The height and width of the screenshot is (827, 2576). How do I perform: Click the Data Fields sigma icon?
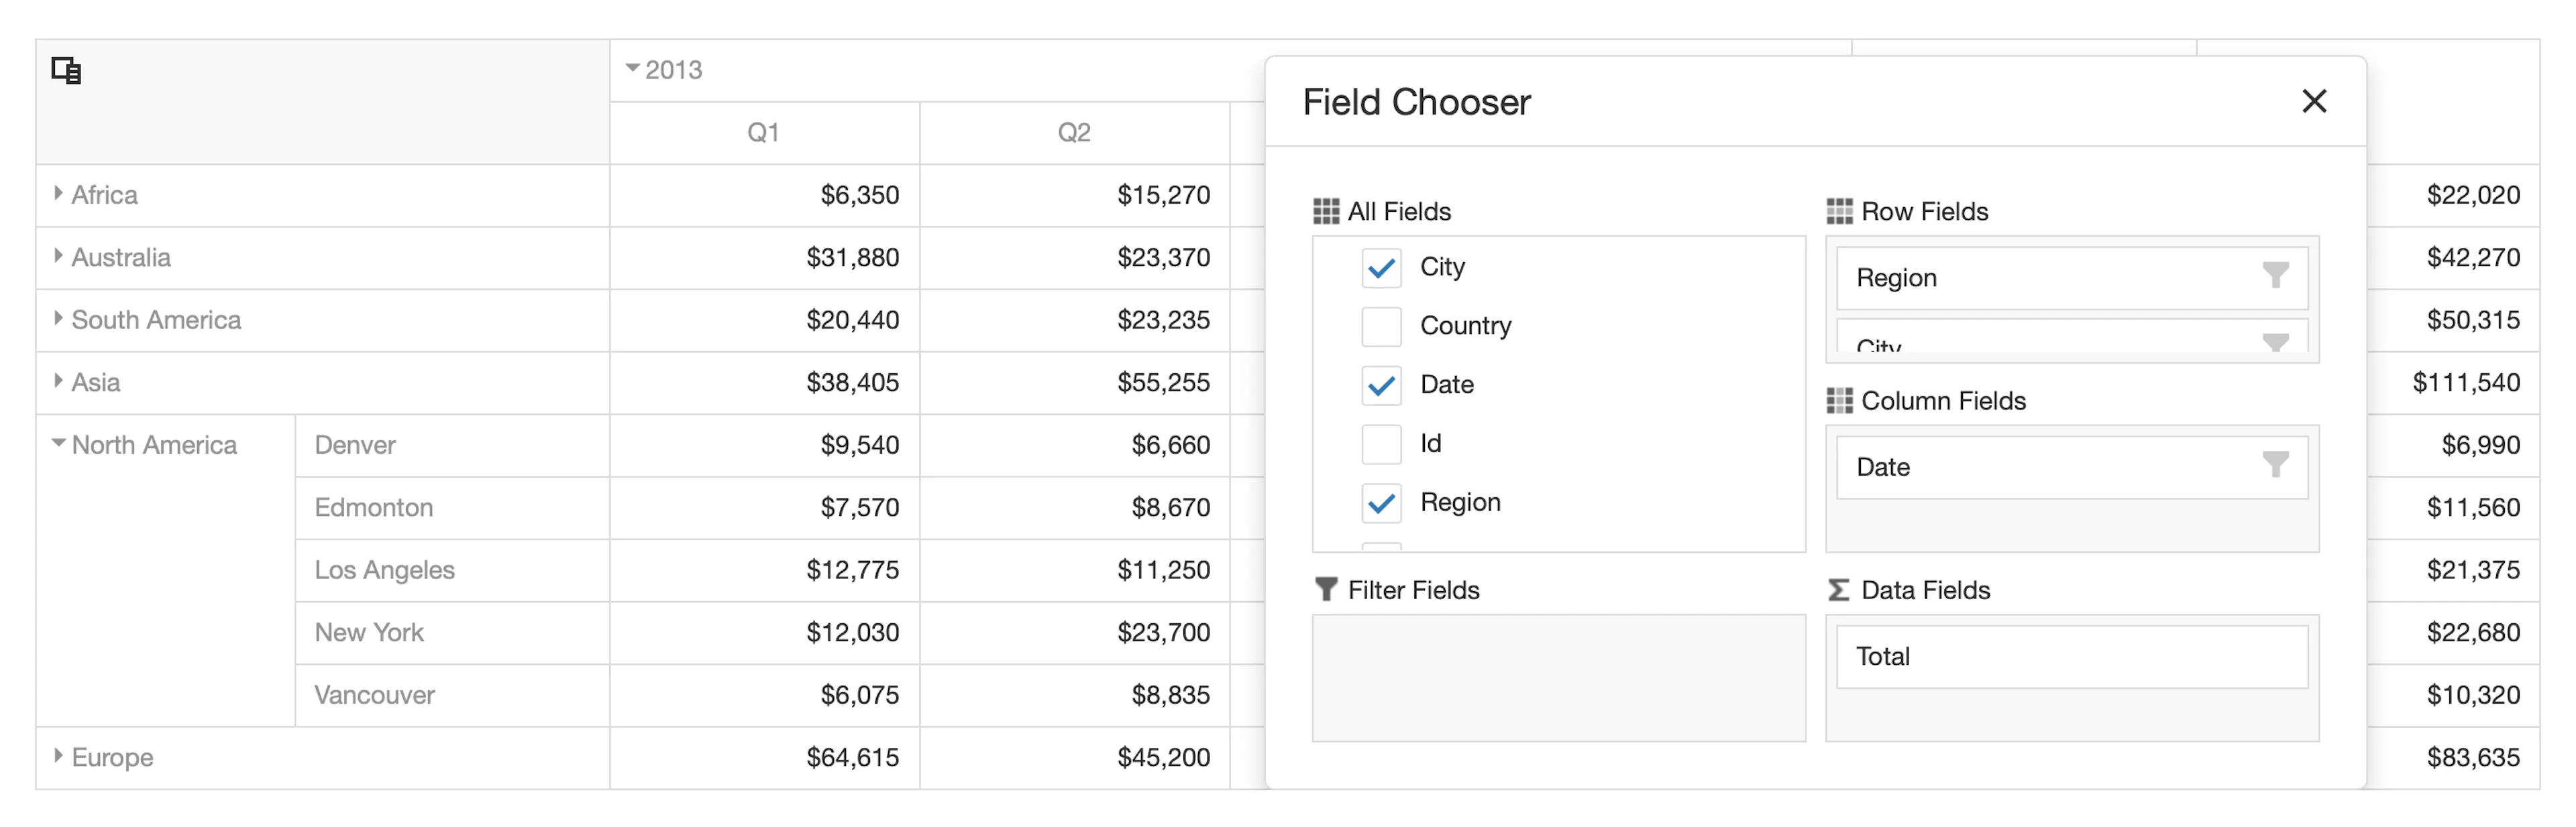click(x=1839, y=590)
